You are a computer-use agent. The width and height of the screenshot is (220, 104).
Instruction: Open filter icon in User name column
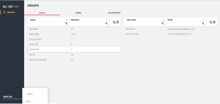tap(162, 23)
